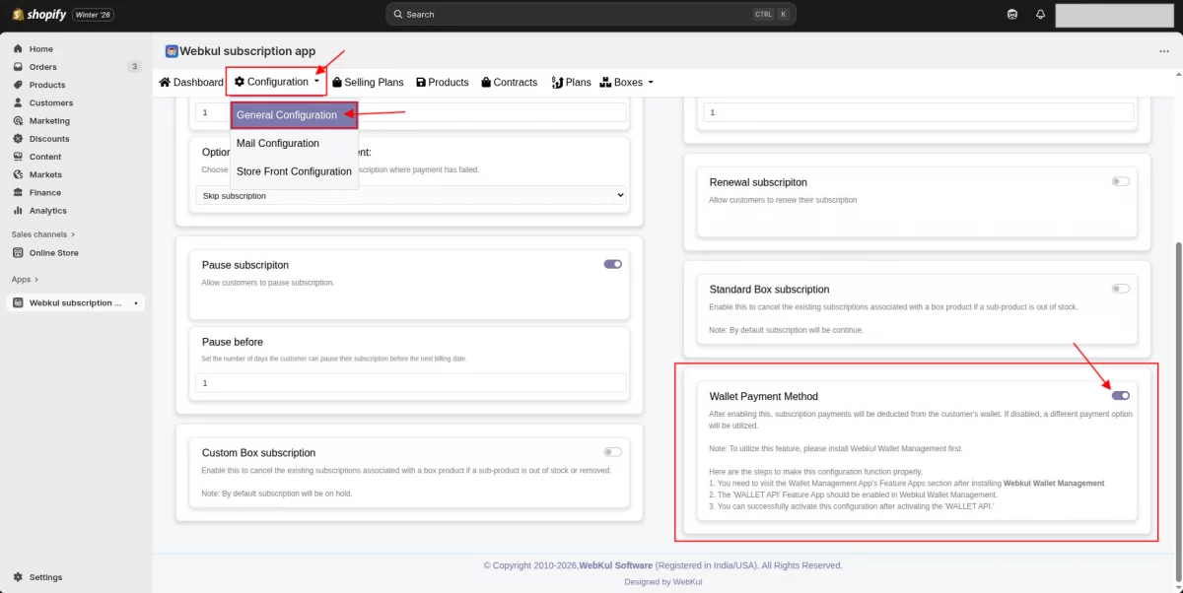Click the account profile button

[x=1115, y=14]
